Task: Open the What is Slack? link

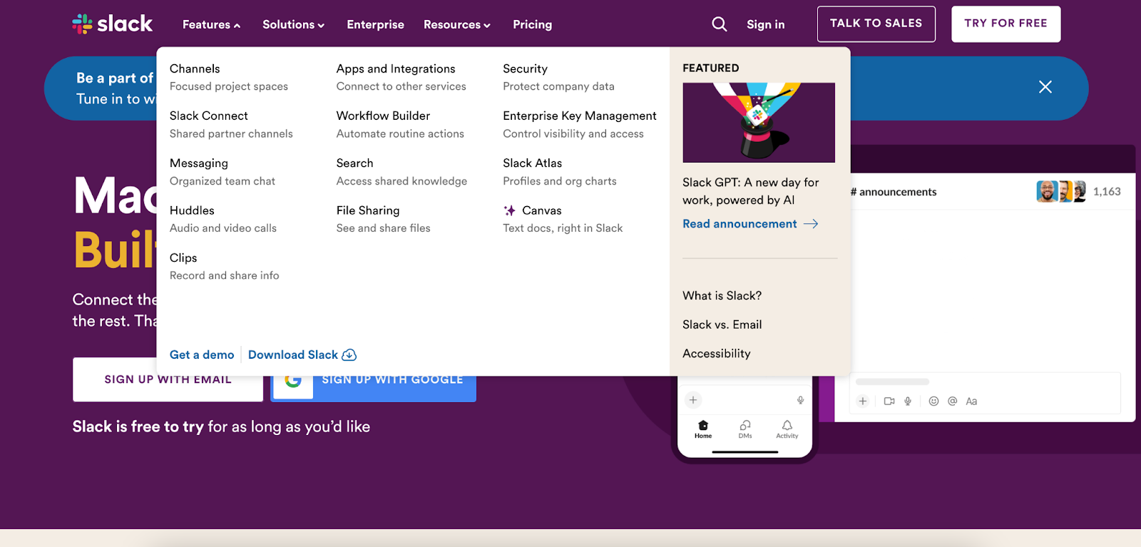Action: 722,295
